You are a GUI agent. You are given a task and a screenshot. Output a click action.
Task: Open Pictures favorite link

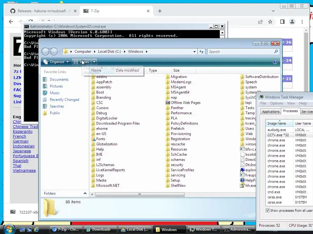(x=56, y=86)
